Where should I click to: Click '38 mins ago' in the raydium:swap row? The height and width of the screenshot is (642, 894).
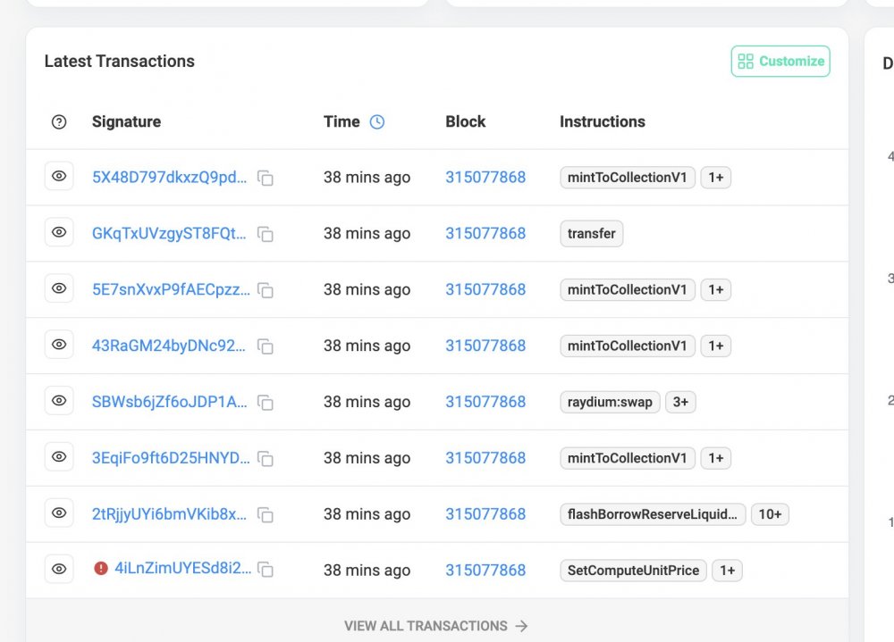367,402
